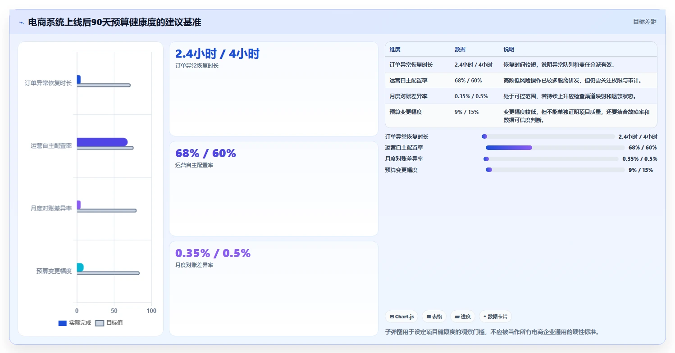The width and height of the screenshot is (675, 353).
Task: Open the 68% / 60% data card
Action: click(274, 189)
